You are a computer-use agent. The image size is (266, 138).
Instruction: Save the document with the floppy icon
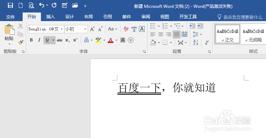(10, 6)
